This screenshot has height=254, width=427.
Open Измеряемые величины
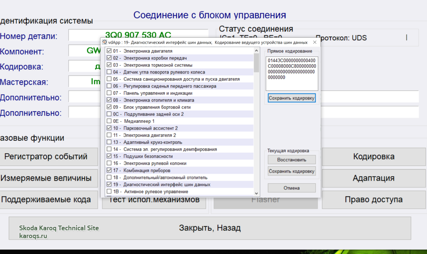(46, 178)
